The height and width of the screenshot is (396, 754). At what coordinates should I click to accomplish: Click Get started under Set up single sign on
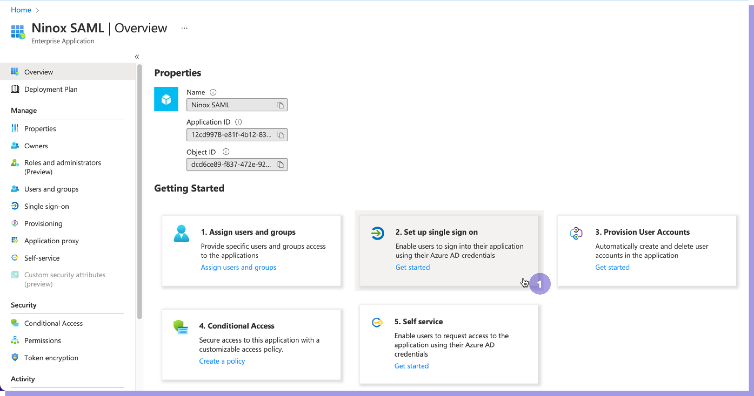pos(412,267)
